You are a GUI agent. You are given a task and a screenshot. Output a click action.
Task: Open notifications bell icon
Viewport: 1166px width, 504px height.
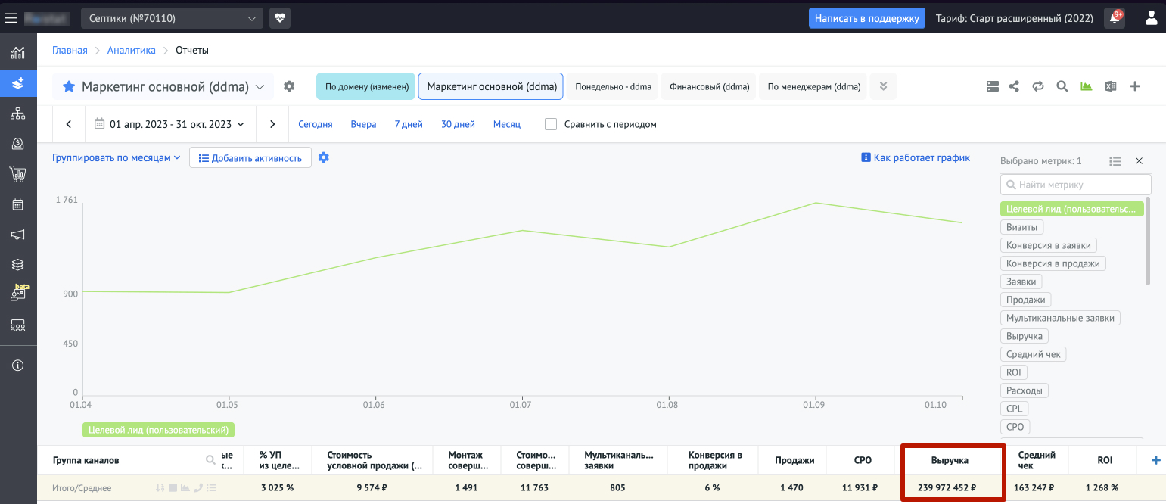pos(1114,18)
